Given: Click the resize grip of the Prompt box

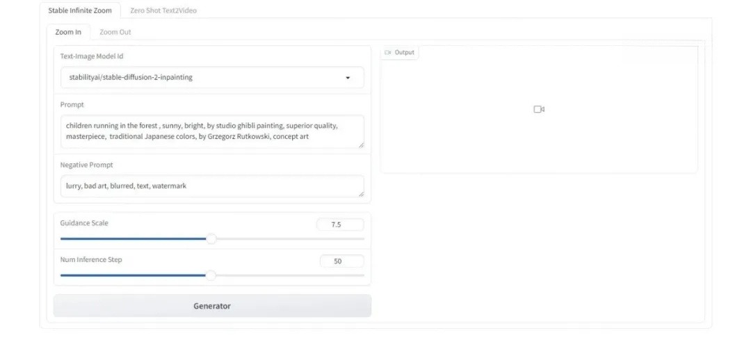Looking at the screenshot, I should coord(361,145).
